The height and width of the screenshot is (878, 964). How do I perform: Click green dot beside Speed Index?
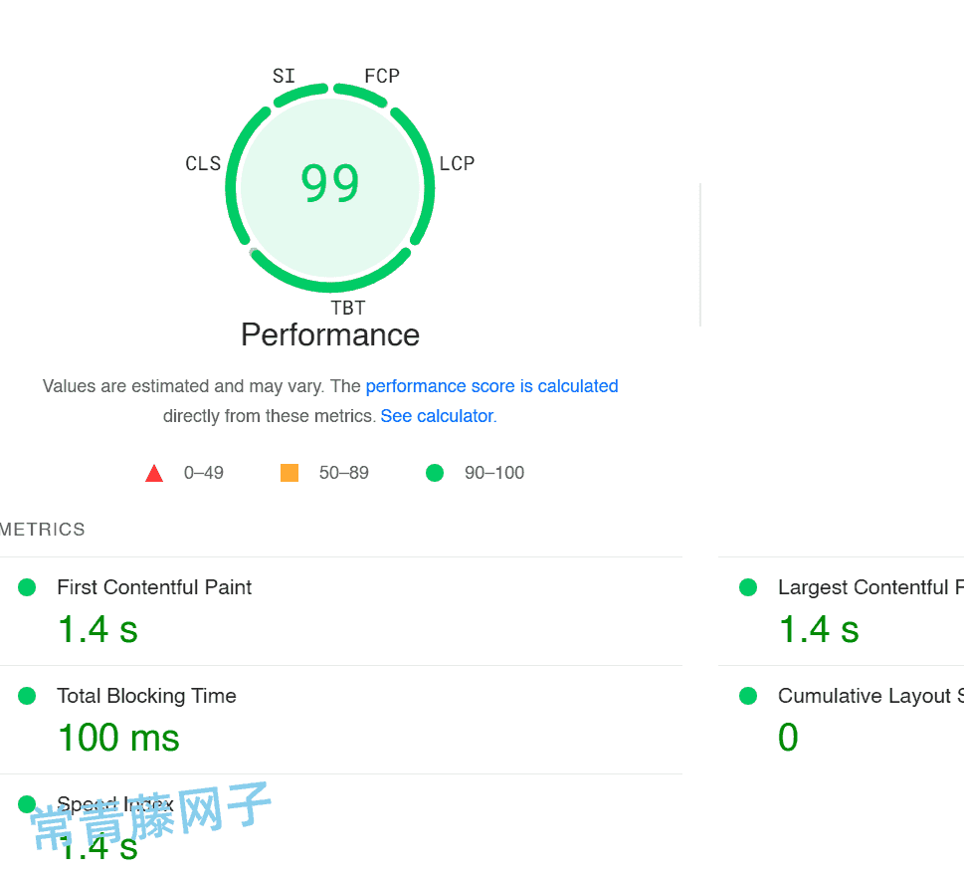tap(27, 803)
